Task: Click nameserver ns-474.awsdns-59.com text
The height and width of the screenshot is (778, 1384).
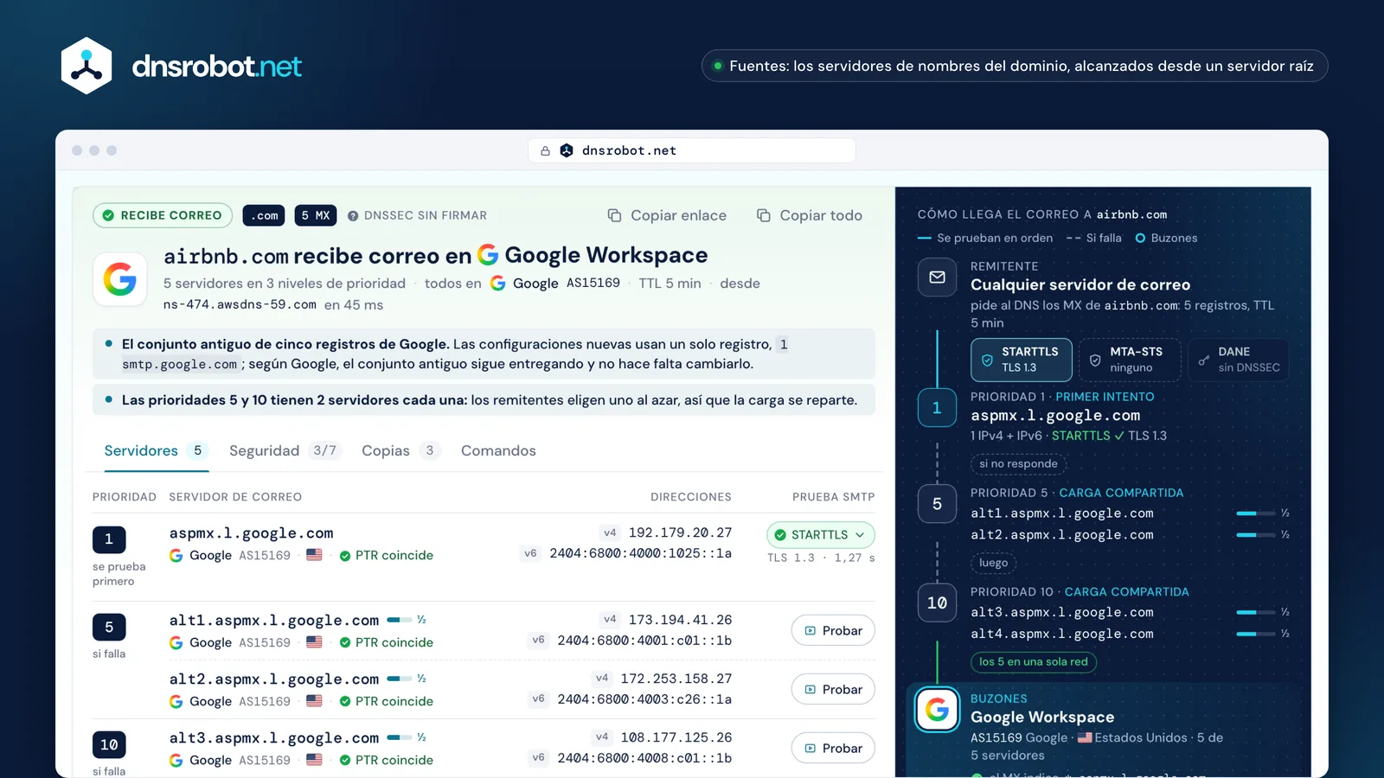Action: (240, 305)
